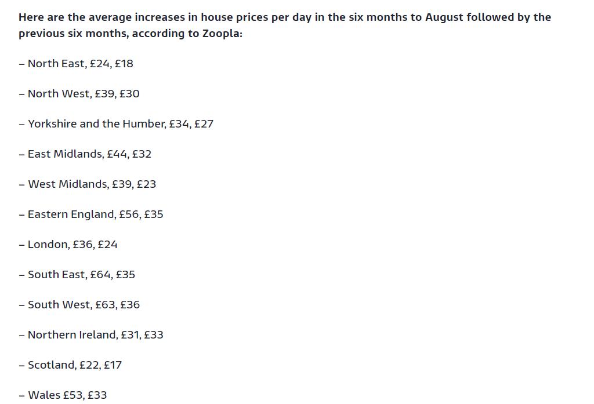Click the London £36, £24 entry
Image resolution: width=594 pixels, height=404 pixels.
click(68, 245)
